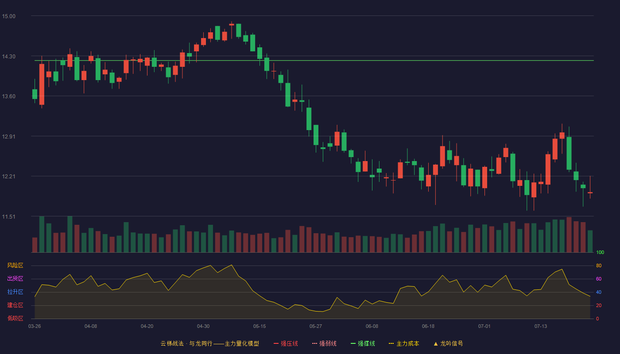This screenshot has width=620, height=354.
Task: Click the 07-13 date axis label
Action: coord(541,326)
